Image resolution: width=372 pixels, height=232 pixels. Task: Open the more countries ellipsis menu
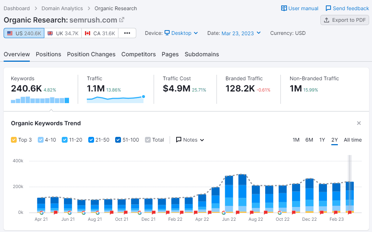point(127,33)
